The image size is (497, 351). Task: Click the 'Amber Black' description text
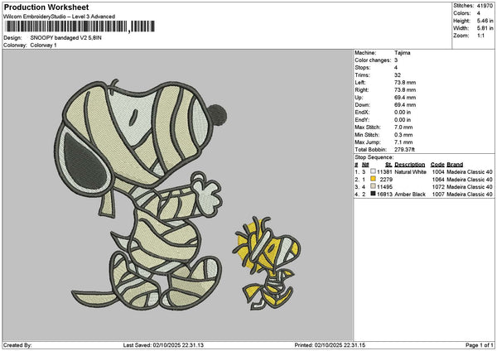(x=410, y=195)
